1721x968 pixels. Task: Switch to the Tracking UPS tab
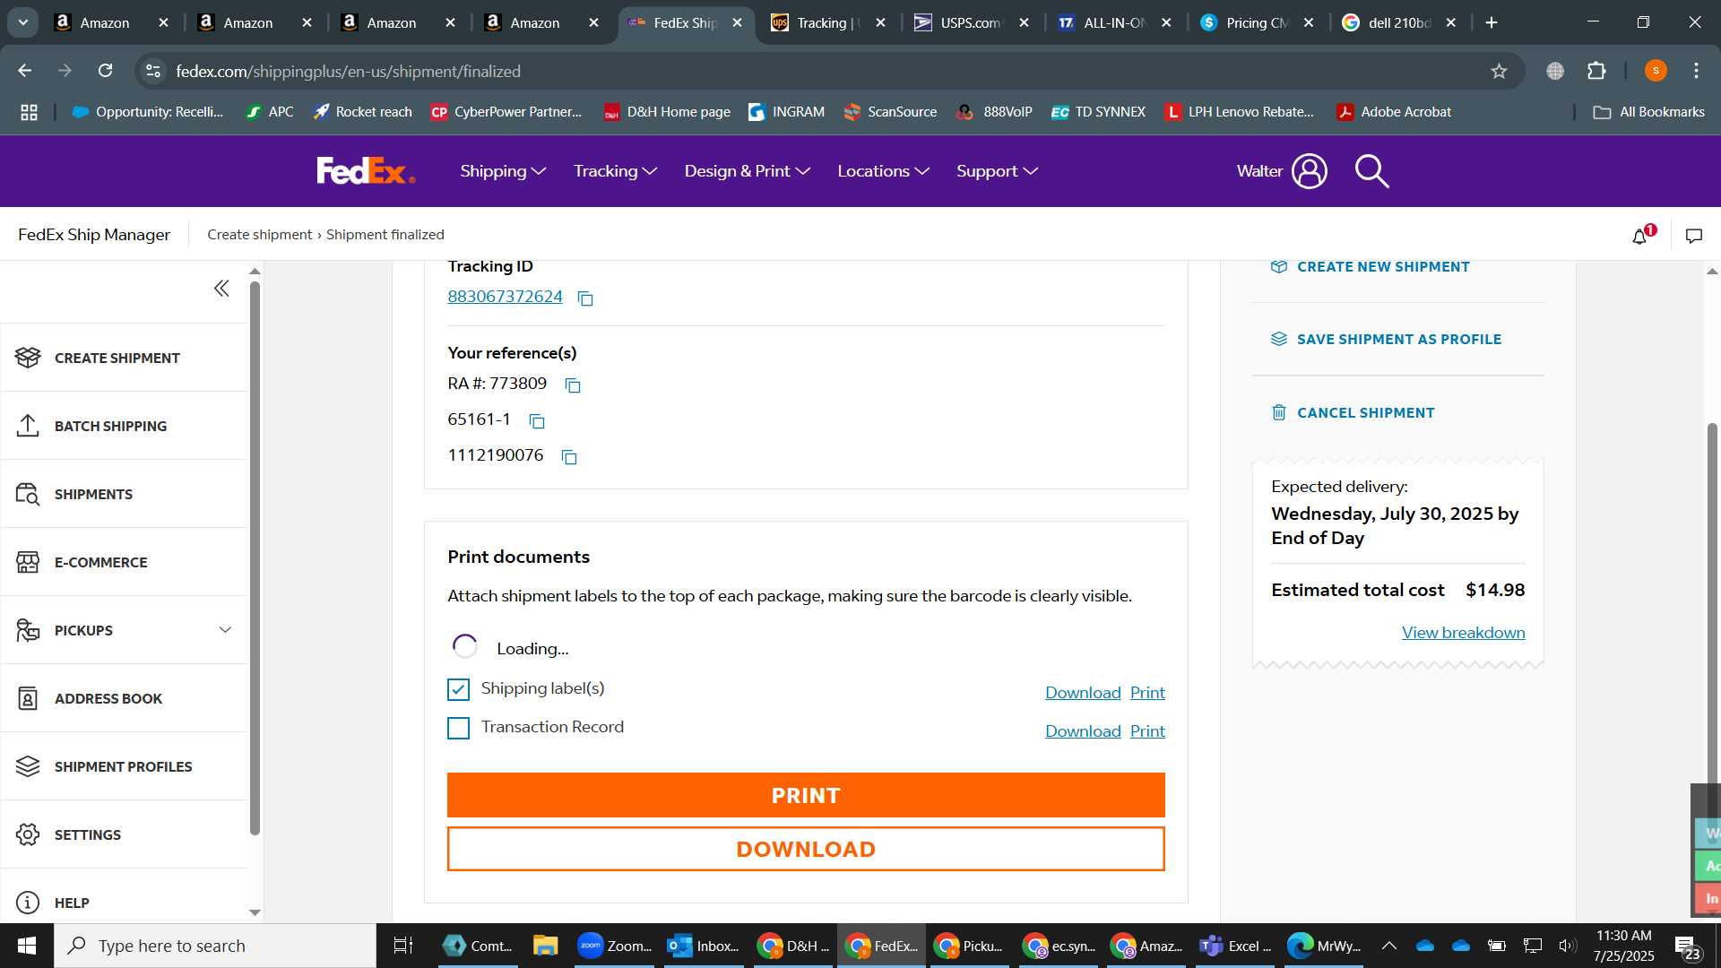tap(827, 22)
